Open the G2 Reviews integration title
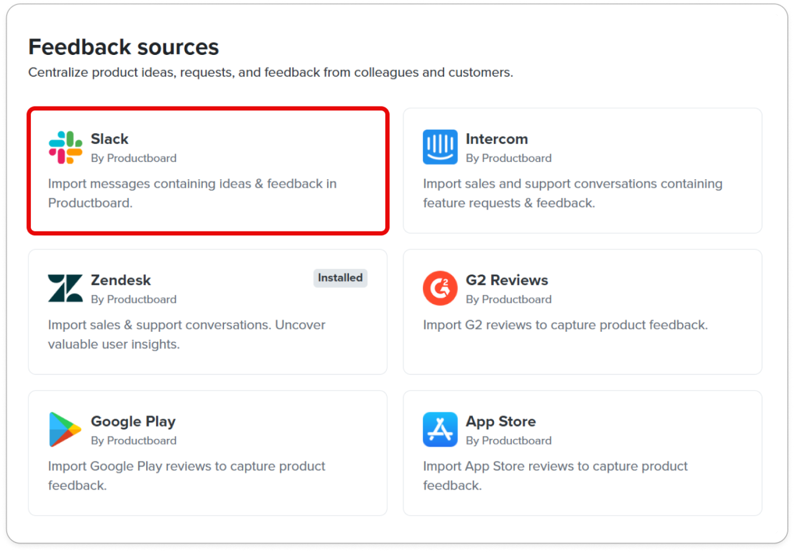This screenshot has width=794, height=552. click(x=507, y=280)
